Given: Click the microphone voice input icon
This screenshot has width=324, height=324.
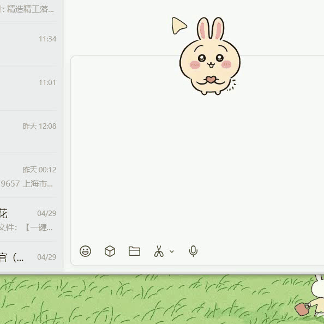Looking at the screenshot, I should (x=193, y=251).
